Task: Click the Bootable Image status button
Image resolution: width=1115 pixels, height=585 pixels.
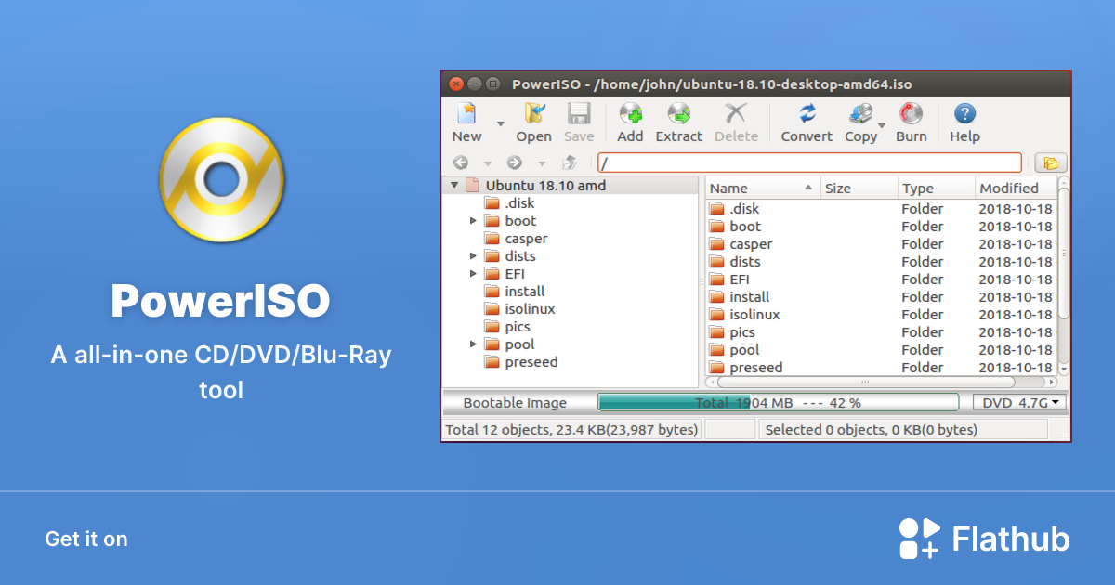Action: point(515,403)
